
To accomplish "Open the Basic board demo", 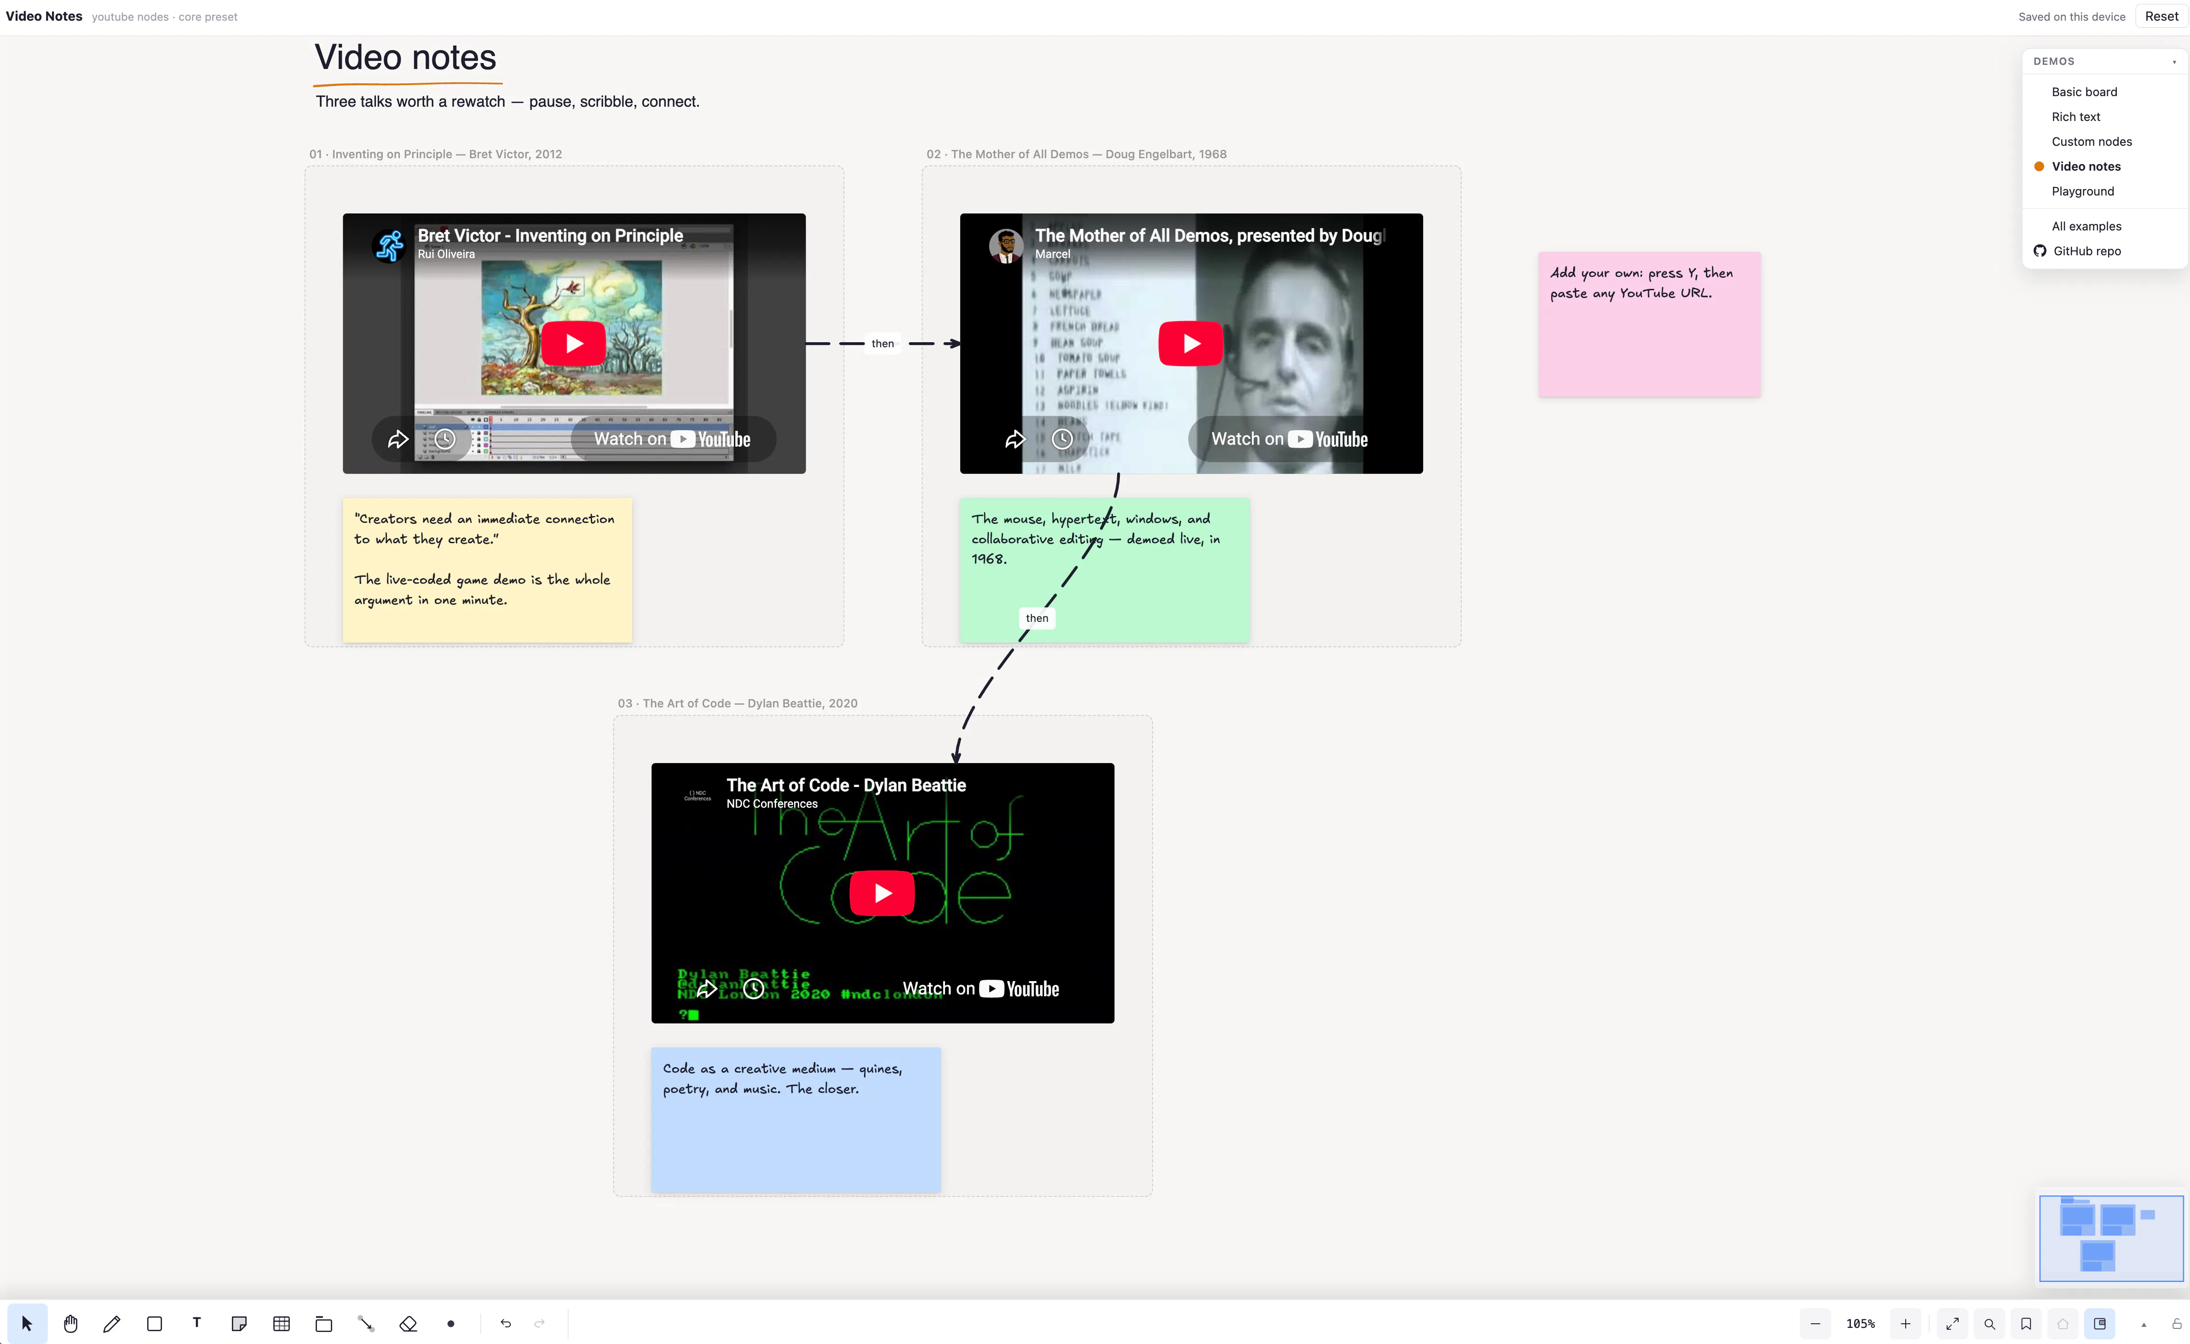I will click(2084, 92).
